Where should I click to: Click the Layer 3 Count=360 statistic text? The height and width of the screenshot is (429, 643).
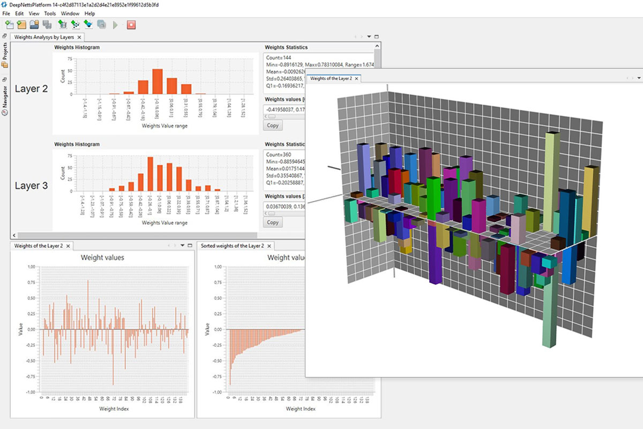[x=278, y=154]
